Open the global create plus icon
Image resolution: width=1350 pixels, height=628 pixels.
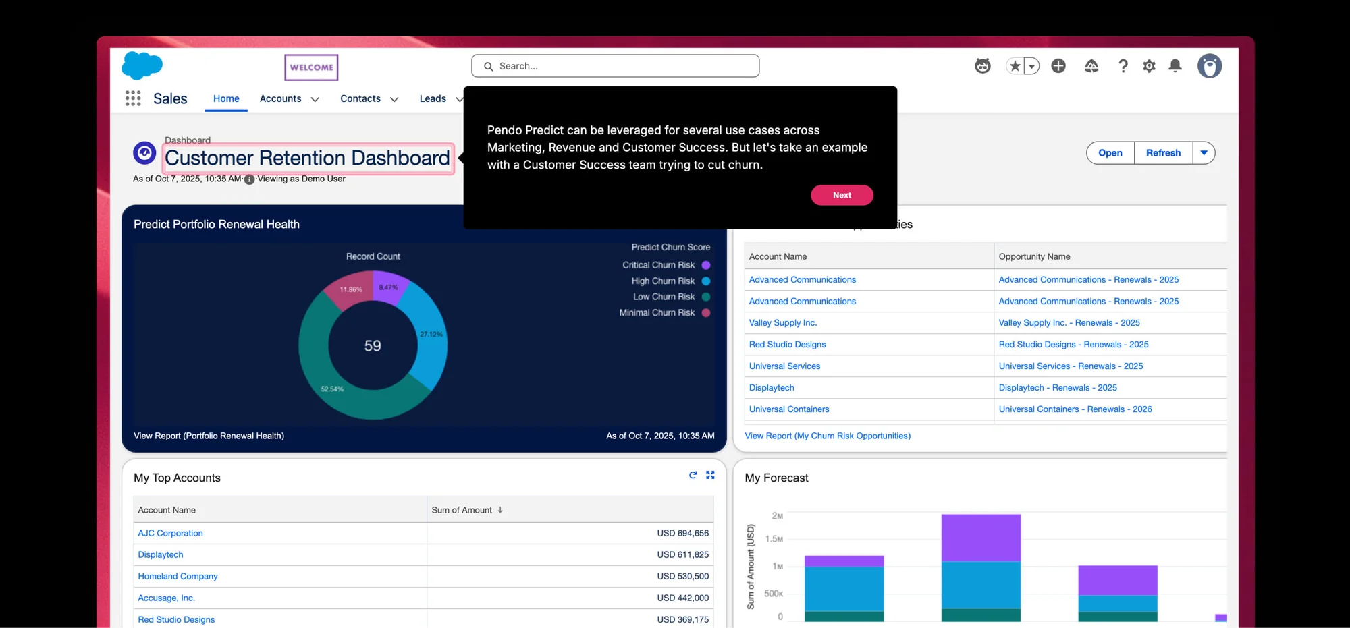click(x=1058, y=66)
